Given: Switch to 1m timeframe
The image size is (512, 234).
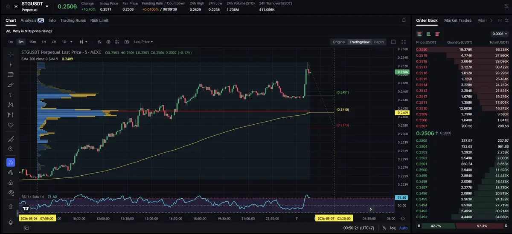Looking at the screenshot, I should [10, 42].
